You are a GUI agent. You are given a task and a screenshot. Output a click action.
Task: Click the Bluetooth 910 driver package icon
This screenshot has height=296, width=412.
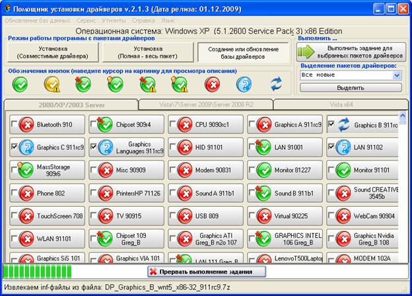pyautogui.click(x=26, y=124)
